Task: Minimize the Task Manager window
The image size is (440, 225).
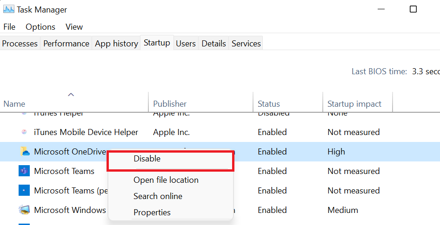Action: [x=381, y=9]
